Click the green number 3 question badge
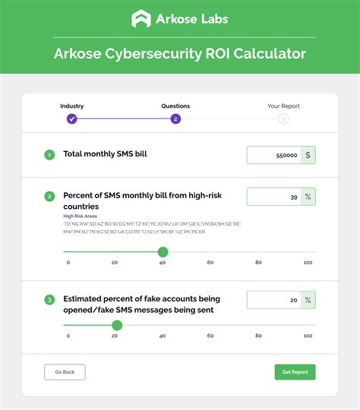360x410 pixels. (49, 300)
